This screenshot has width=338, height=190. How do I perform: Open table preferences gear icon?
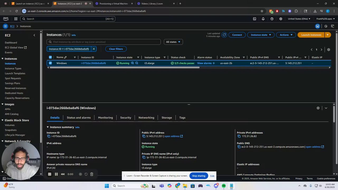coord(328,50)
